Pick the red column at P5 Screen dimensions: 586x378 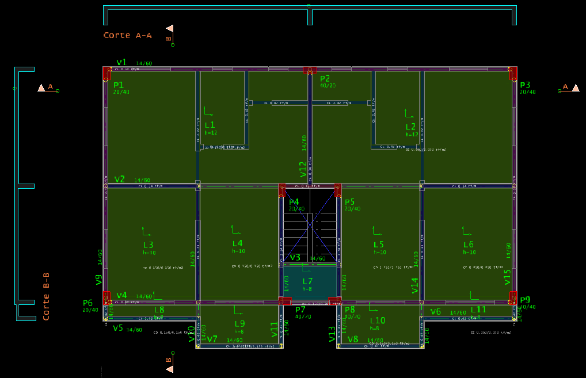(x=338, y=190)
